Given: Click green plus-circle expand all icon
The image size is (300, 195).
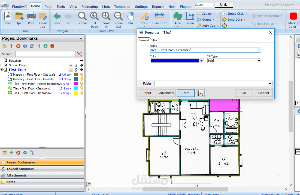Looking at the screenshot, I should pos(45,46).
